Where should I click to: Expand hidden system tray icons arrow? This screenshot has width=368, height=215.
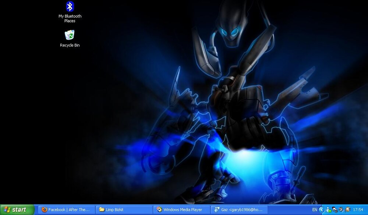(322, 210)
